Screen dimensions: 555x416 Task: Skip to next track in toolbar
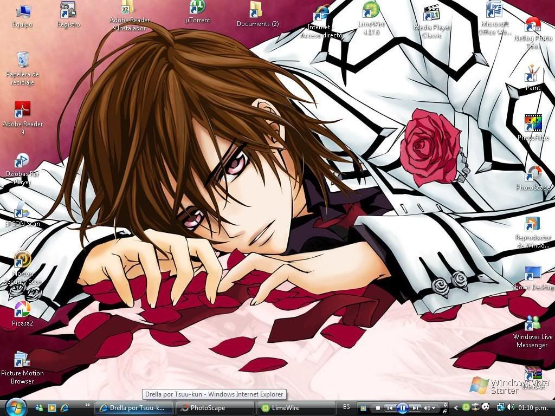click(416, 408)
